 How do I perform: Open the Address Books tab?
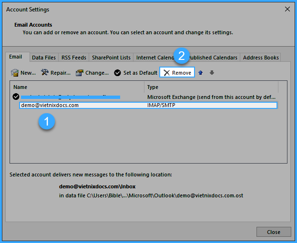coord(261,58)
